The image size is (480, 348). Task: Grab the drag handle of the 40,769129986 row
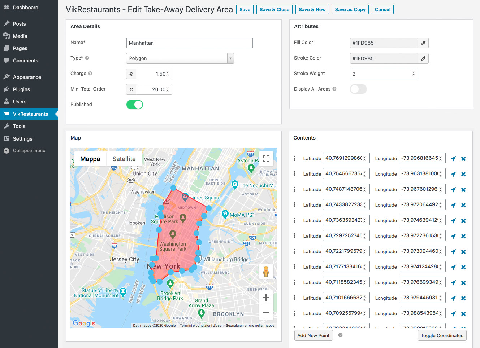click(294, 158)
